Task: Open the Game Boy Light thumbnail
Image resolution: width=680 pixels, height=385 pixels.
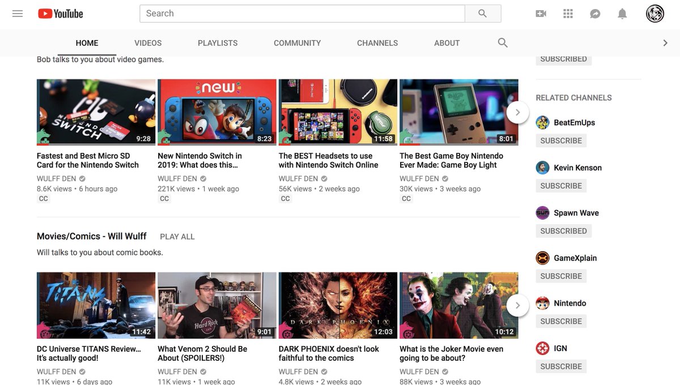Action: coord(459,112)
